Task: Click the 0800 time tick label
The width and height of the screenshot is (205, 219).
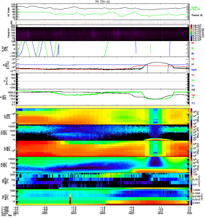Action: [x=16, y=213]
